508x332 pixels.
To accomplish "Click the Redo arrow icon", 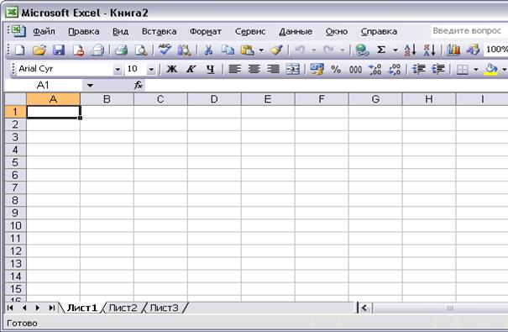I will (x=328, y=50).
